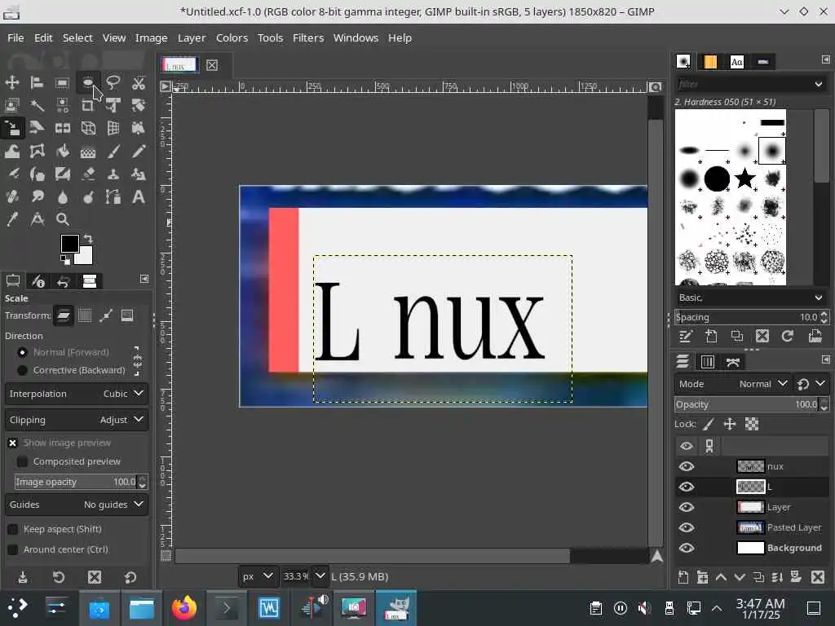The image size is (835, 626).
Task: Select the Pencil tool
Action: pyautogui.click(x=139, y=151)
